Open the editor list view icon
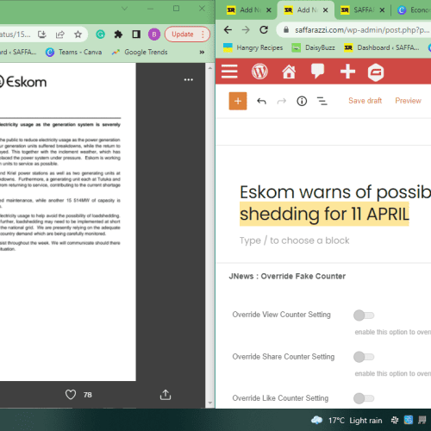 pos(322,101)
